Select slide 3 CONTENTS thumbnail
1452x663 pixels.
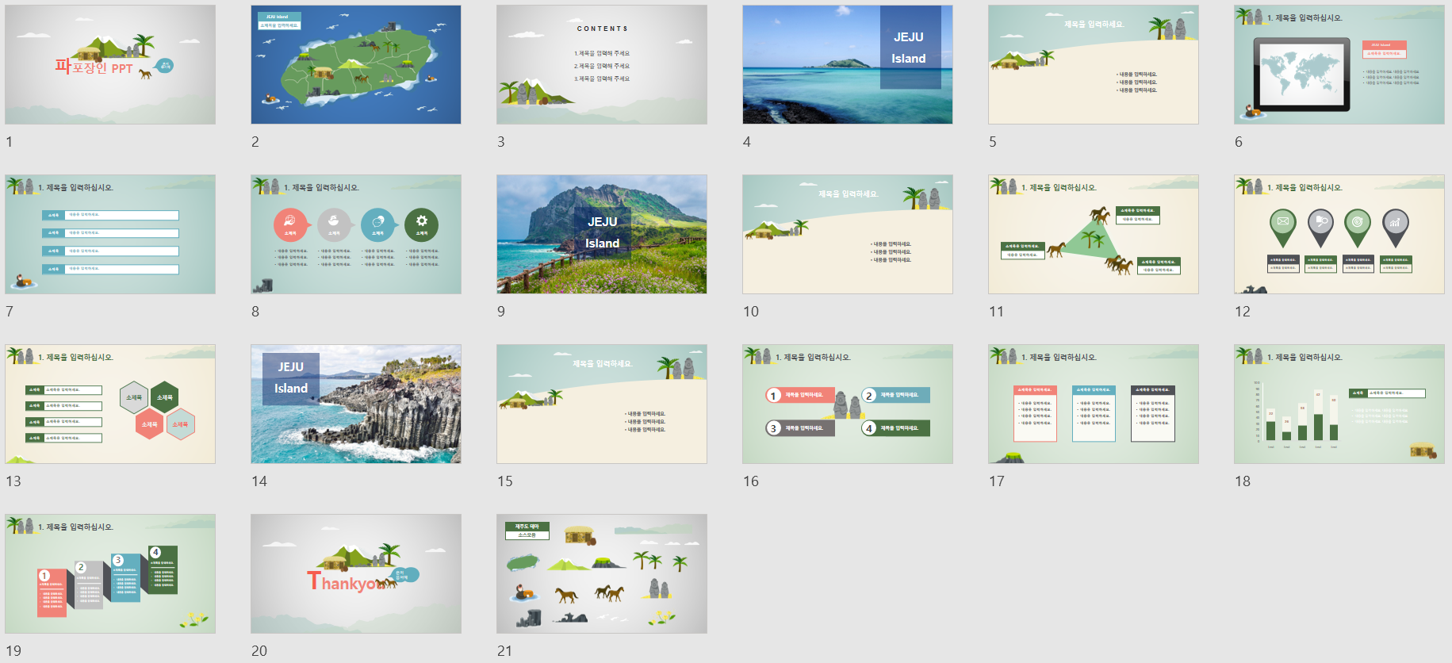coord(602,64)
